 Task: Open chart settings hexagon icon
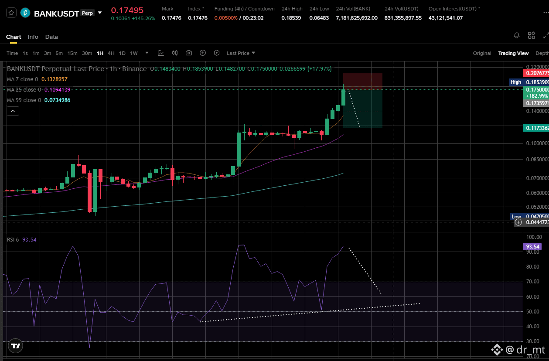coord(217,53)
